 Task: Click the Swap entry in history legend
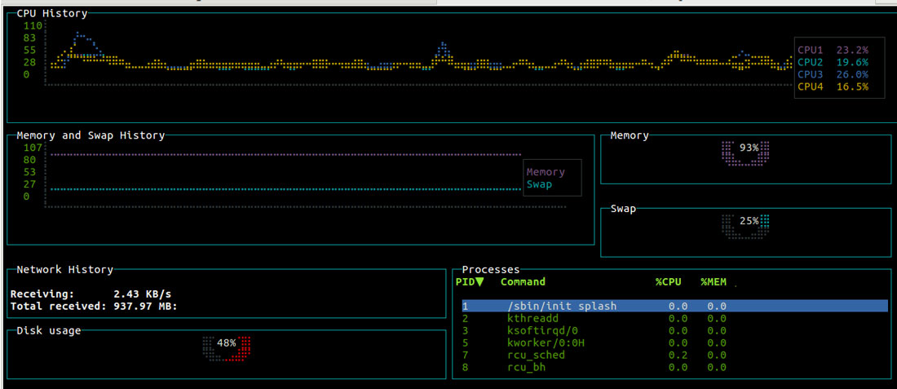click(x=540, y=184)
